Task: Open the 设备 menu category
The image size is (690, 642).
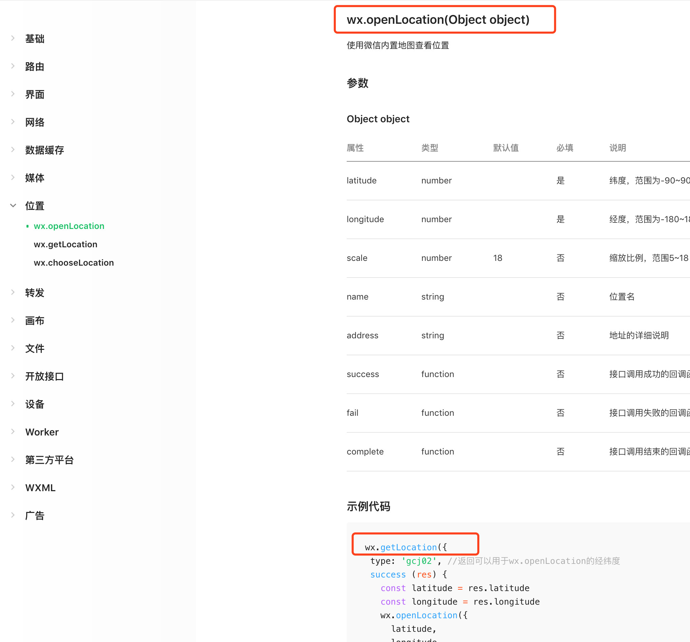Action: tap(35, 404)
